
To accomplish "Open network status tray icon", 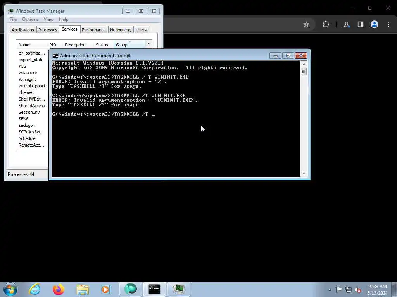I will click(x=349, y=290).
